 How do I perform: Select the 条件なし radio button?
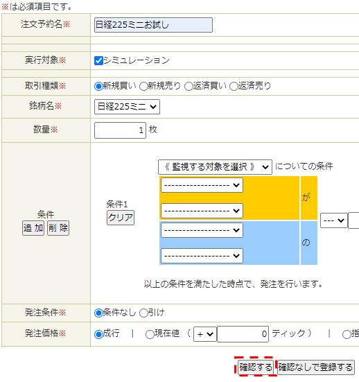click(98, 313)
